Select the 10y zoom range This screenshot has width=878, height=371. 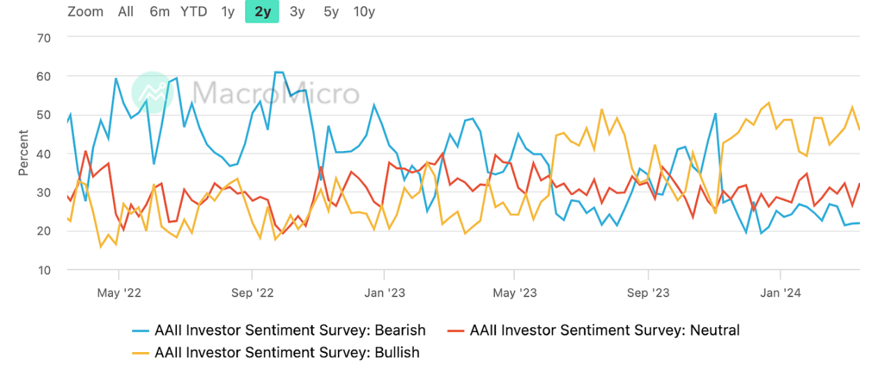(364, 11)
